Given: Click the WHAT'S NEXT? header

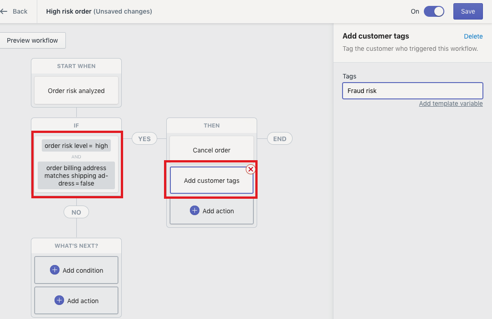Looking at the screenshot, I should 76,245.
